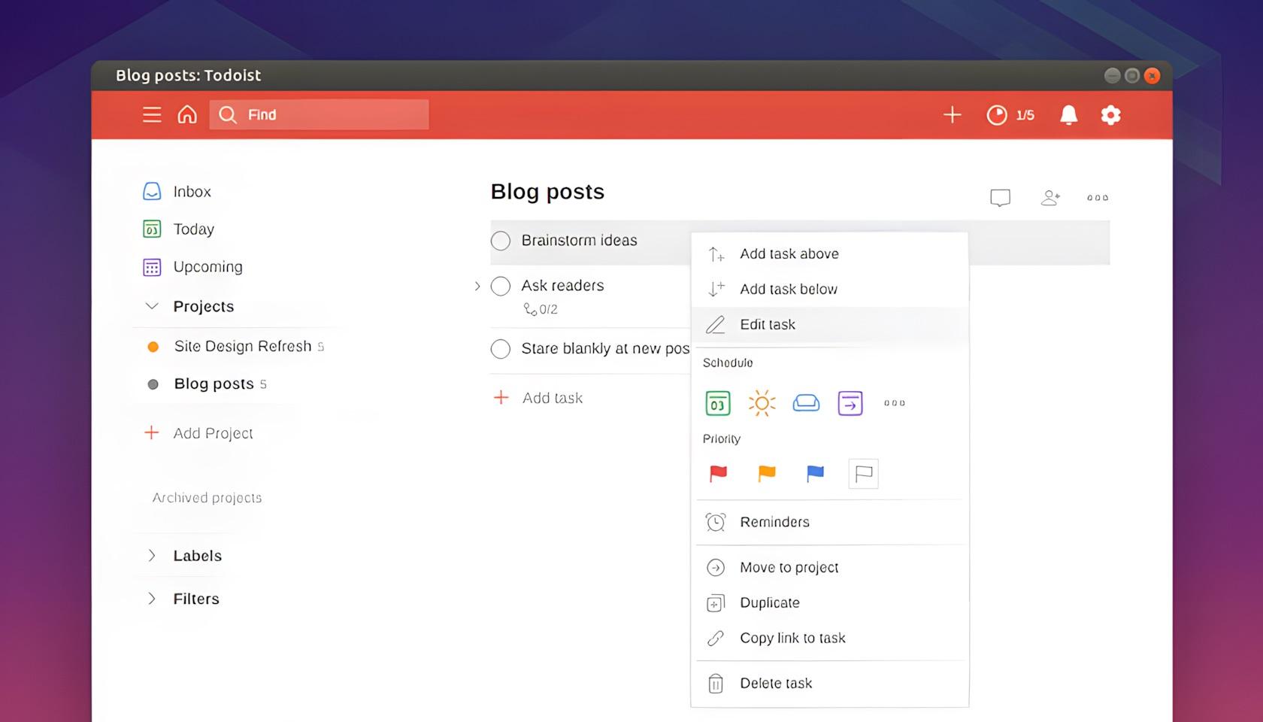Open notifications bell

click(1068, 115)
